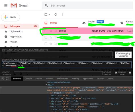The height and width of the screenshot is (112, 135).
Task: Switch to the Application tab
Action: click(88, 79)
